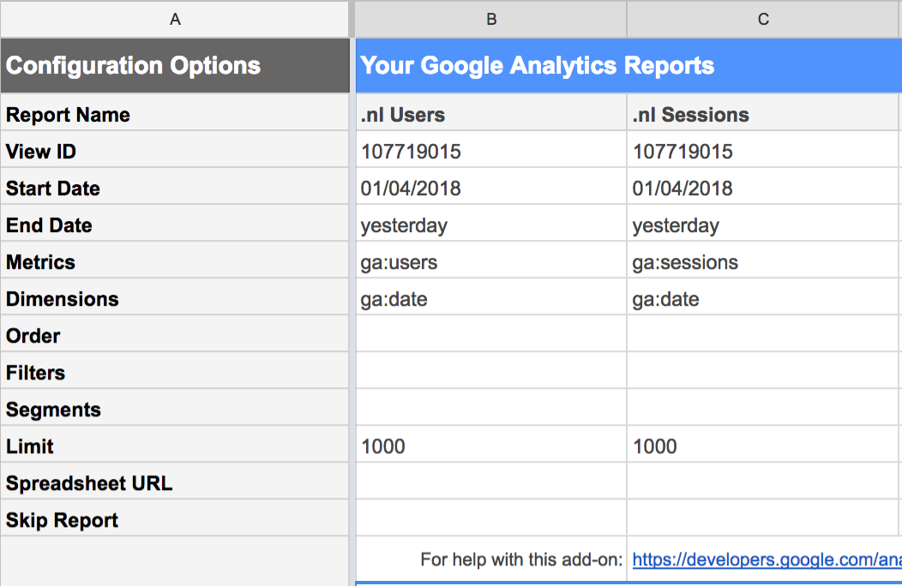902x586 pixels.
Task: Click the yesterday End Date in column C
Action: point(763,224)
